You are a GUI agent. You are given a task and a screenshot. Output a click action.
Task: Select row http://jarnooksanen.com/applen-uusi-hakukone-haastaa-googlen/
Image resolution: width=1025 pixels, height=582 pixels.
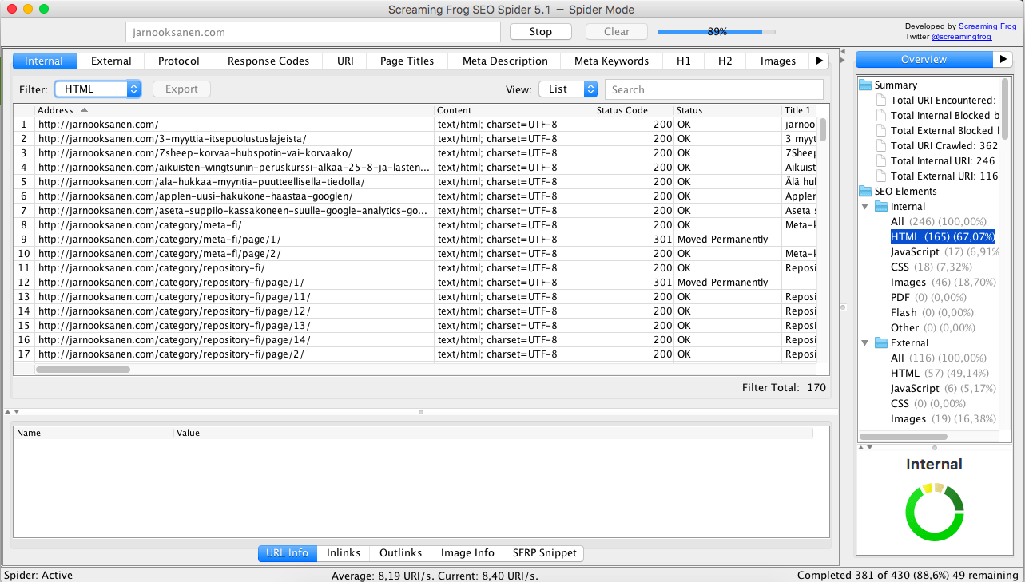tap(415, 196)
